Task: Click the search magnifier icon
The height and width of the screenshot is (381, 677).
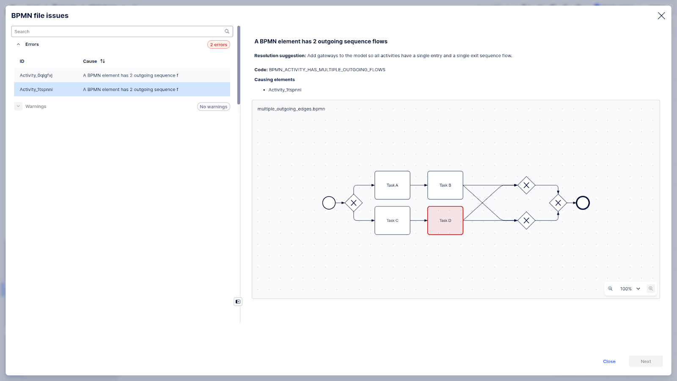Action: click(x=227, y=31)
